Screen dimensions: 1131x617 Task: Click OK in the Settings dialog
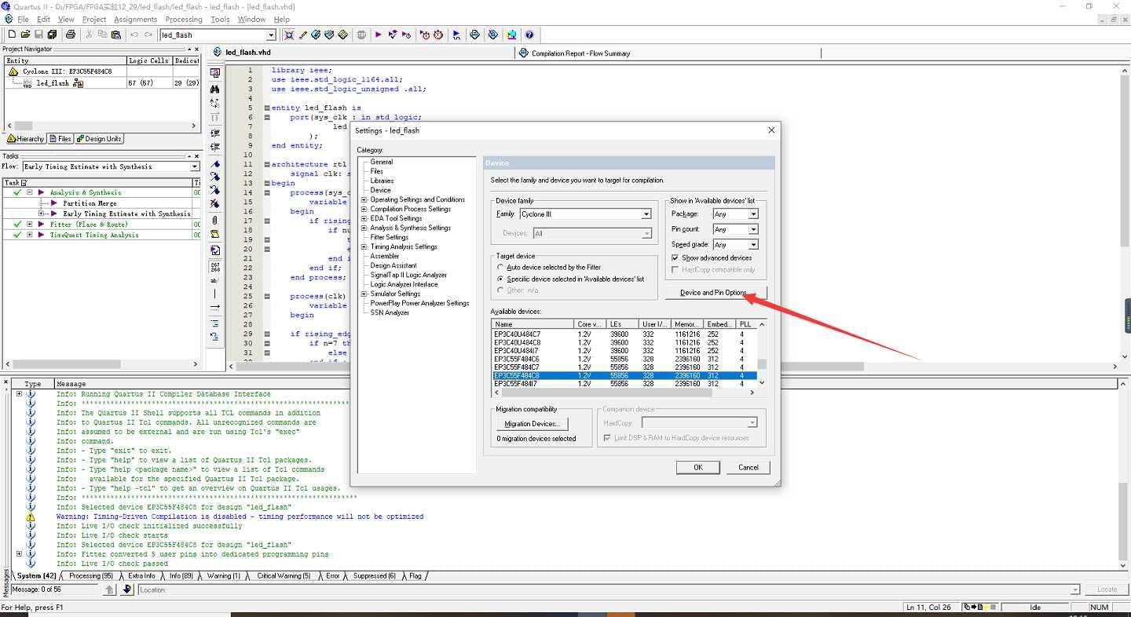pyautogui.click(x=698, y=467)
